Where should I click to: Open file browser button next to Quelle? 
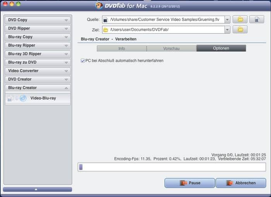257,19
